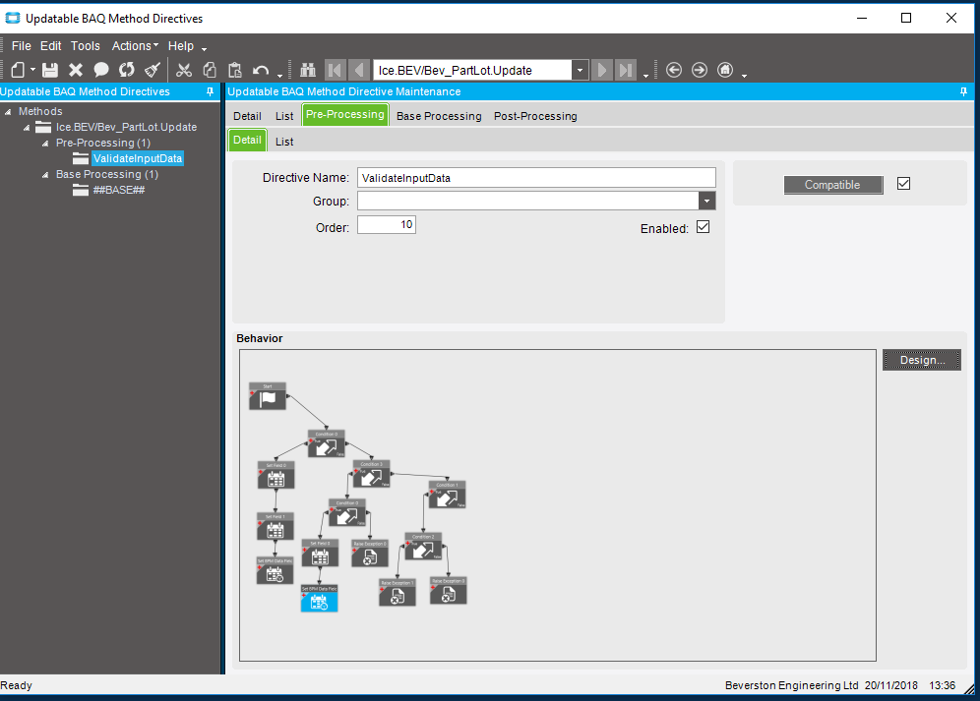The image size is (980, 701).
Task: Select the Condition 1 workflow node
Action: pos(447,495)
